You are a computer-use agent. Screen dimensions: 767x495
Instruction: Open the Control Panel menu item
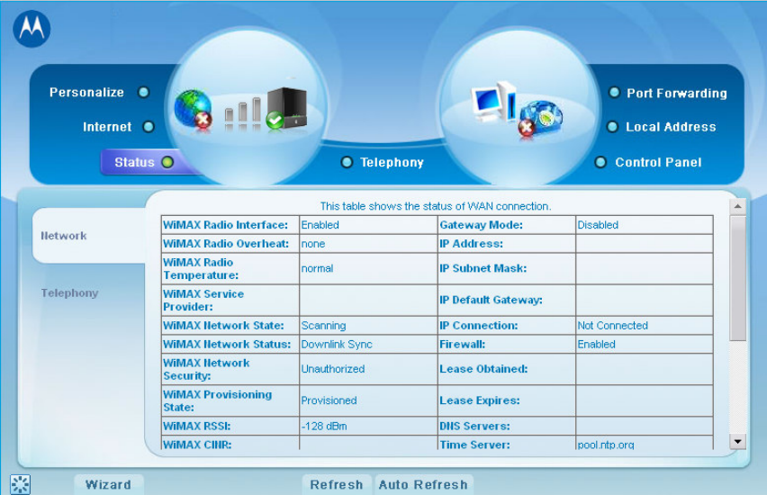658,162
